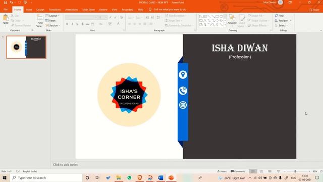Click the Clear All Formatting icon
This screenshot has width=323, height=182.
122,18
